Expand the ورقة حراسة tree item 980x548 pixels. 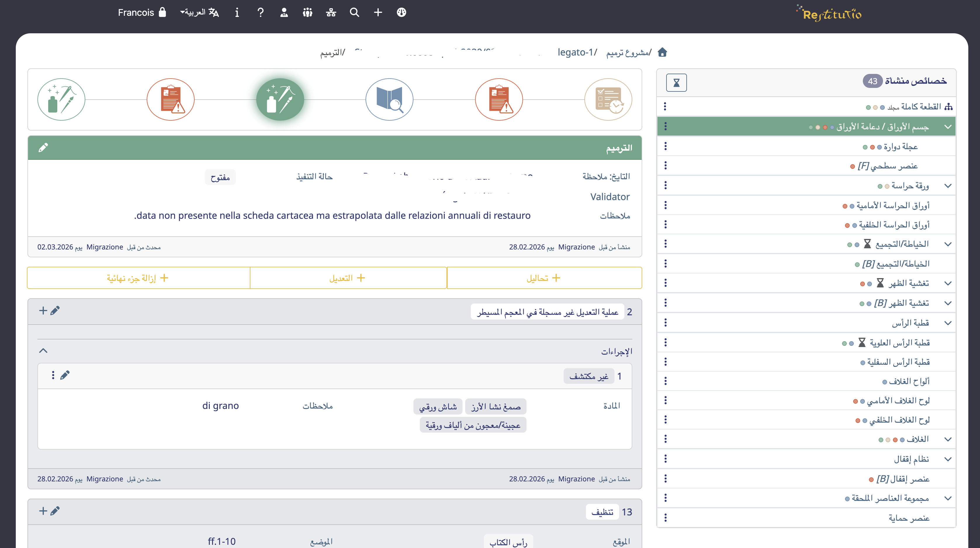tap(948, 185)
